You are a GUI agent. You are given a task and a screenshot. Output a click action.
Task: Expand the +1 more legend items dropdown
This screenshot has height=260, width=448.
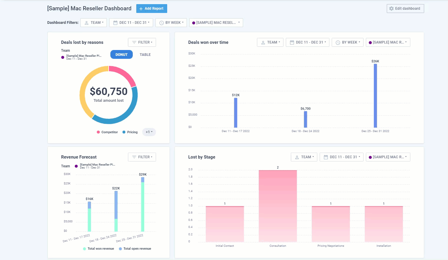(x=149, y=132)
